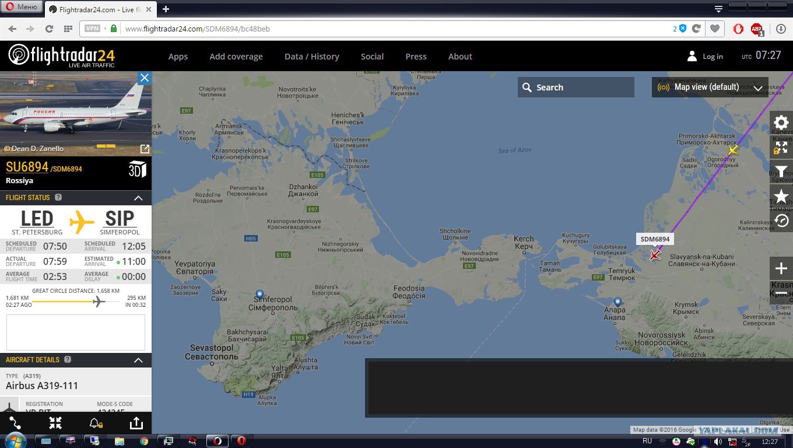The width and height of the screenshot is (793, 448).
Task: Click the center-on-aircraft arrows icon
Action: pos(55,423)
